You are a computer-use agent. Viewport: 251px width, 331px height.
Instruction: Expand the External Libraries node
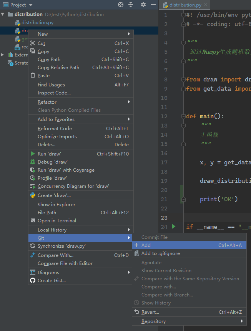pyautogui.click(x=3, y=55)
